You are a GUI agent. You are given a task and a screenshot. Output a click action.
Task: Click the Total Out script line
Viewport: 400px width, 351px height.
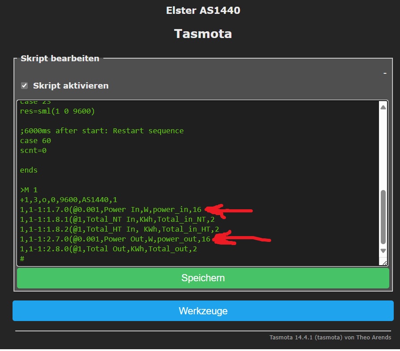click(108, 249)
